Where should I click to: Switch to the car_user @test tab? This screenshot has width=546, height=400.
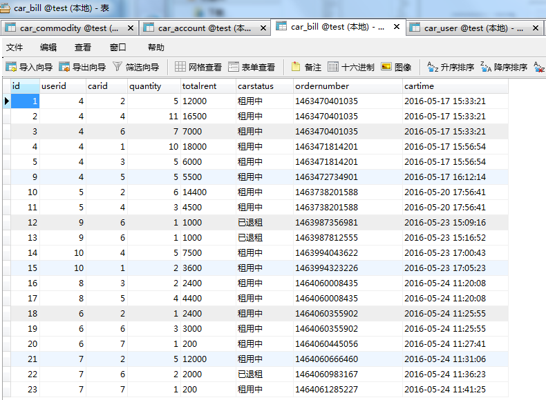(474, 28)
